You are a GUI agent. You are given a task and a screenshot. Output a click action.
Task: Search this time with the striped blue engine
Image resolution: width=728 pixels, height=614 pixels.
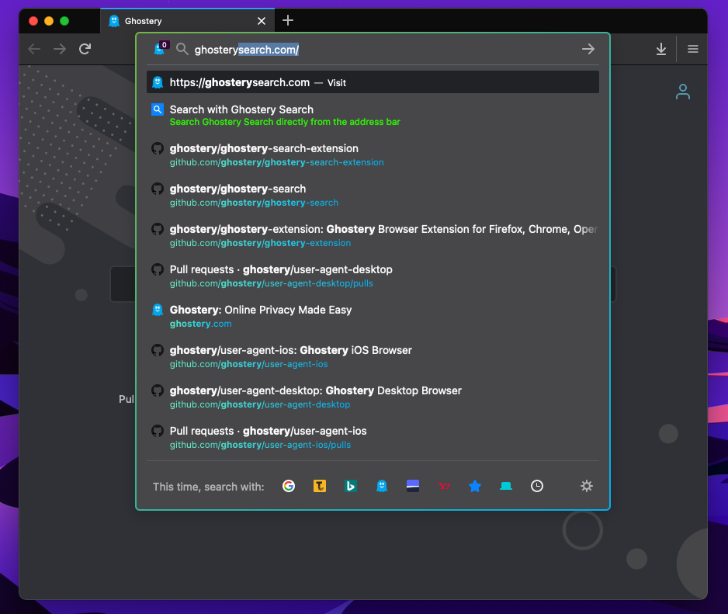(413, 486)
